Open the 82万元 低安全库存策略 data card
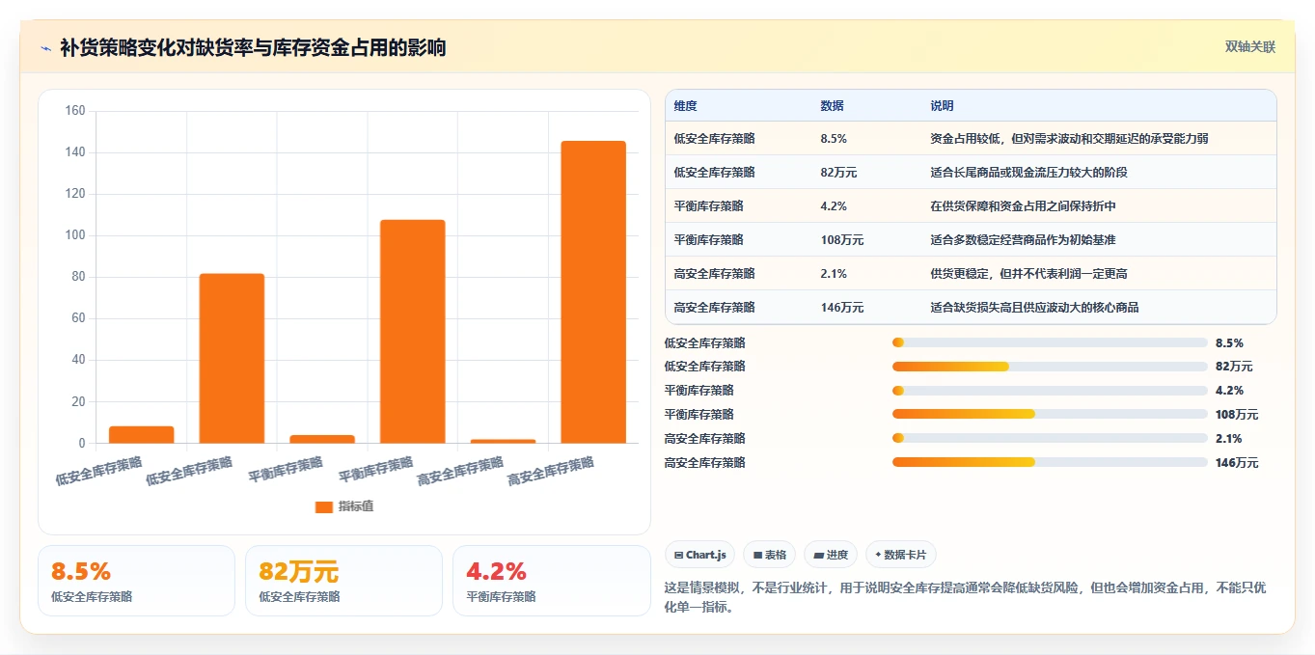Screen dimensions: 1315x655 pos(343,581)
